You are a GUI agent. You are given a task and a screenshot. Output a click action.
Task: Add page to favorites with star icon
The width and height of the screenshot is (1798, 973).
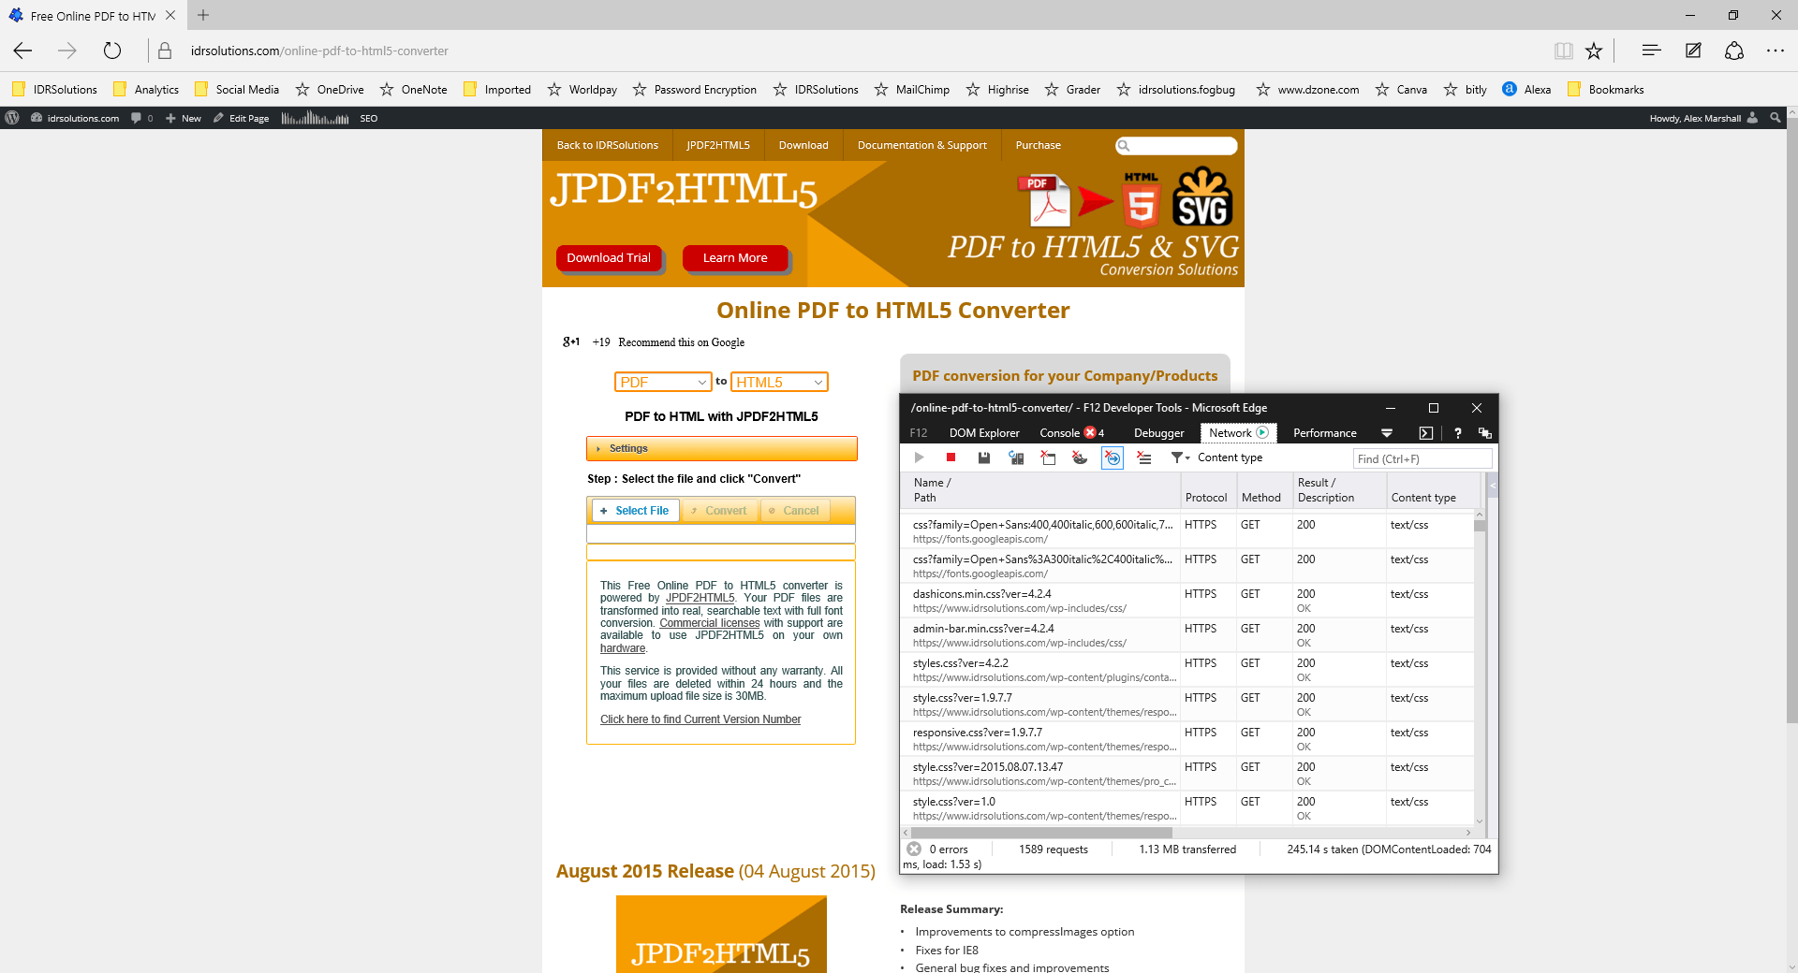coord(1594,51)
